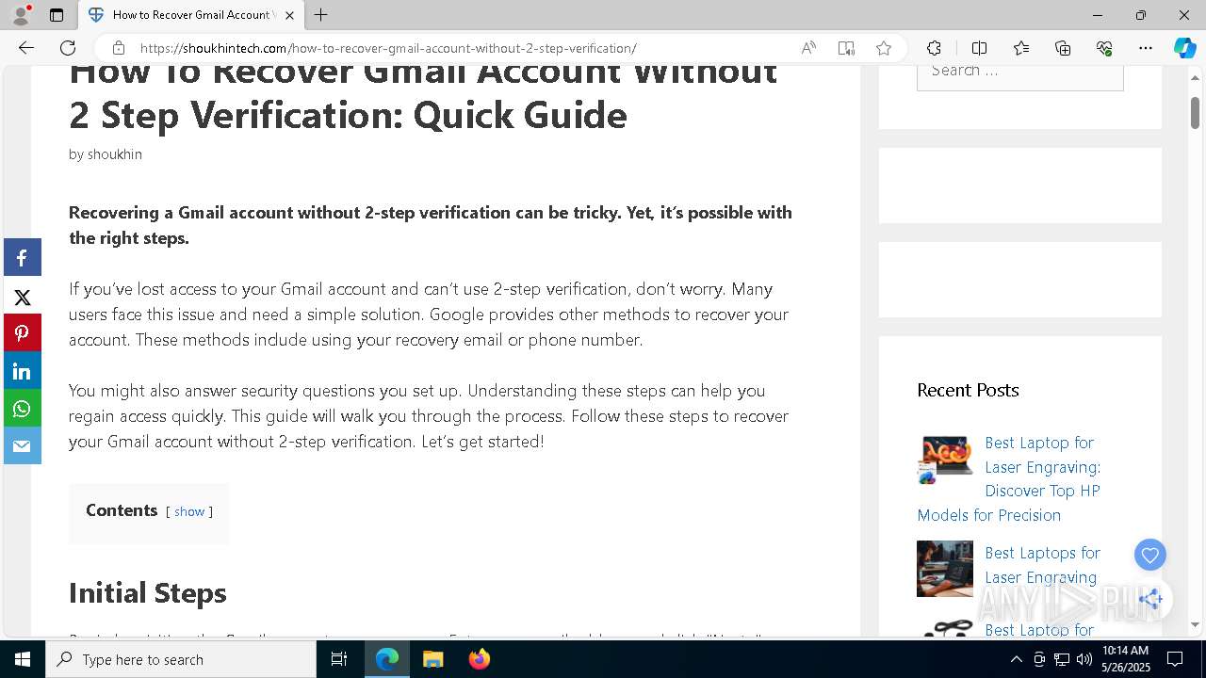Launch Firefox from taskbar

pyautogui.click(x=479, y=659)
